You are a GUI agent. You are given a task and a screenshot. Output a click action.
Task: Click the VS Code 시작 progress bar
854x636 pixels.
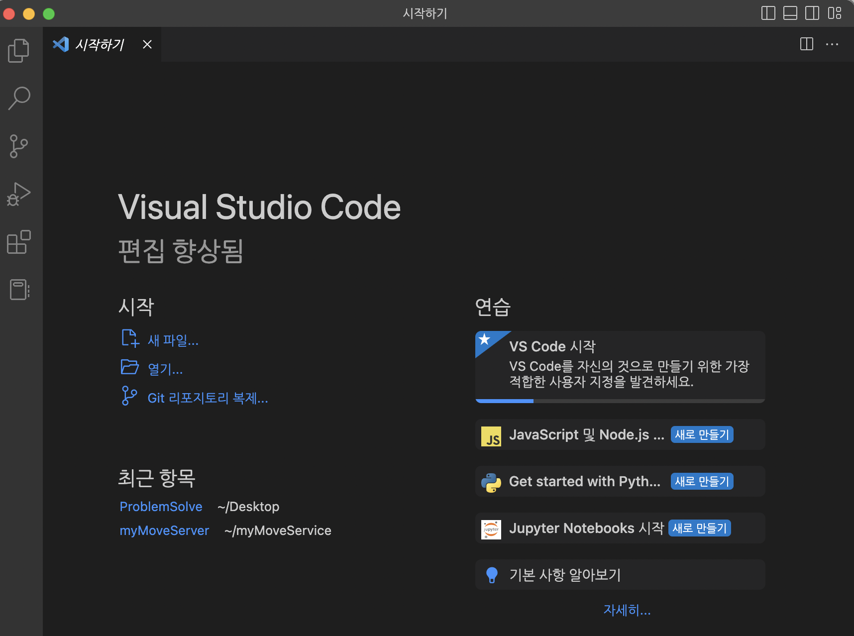click(620, 401)
